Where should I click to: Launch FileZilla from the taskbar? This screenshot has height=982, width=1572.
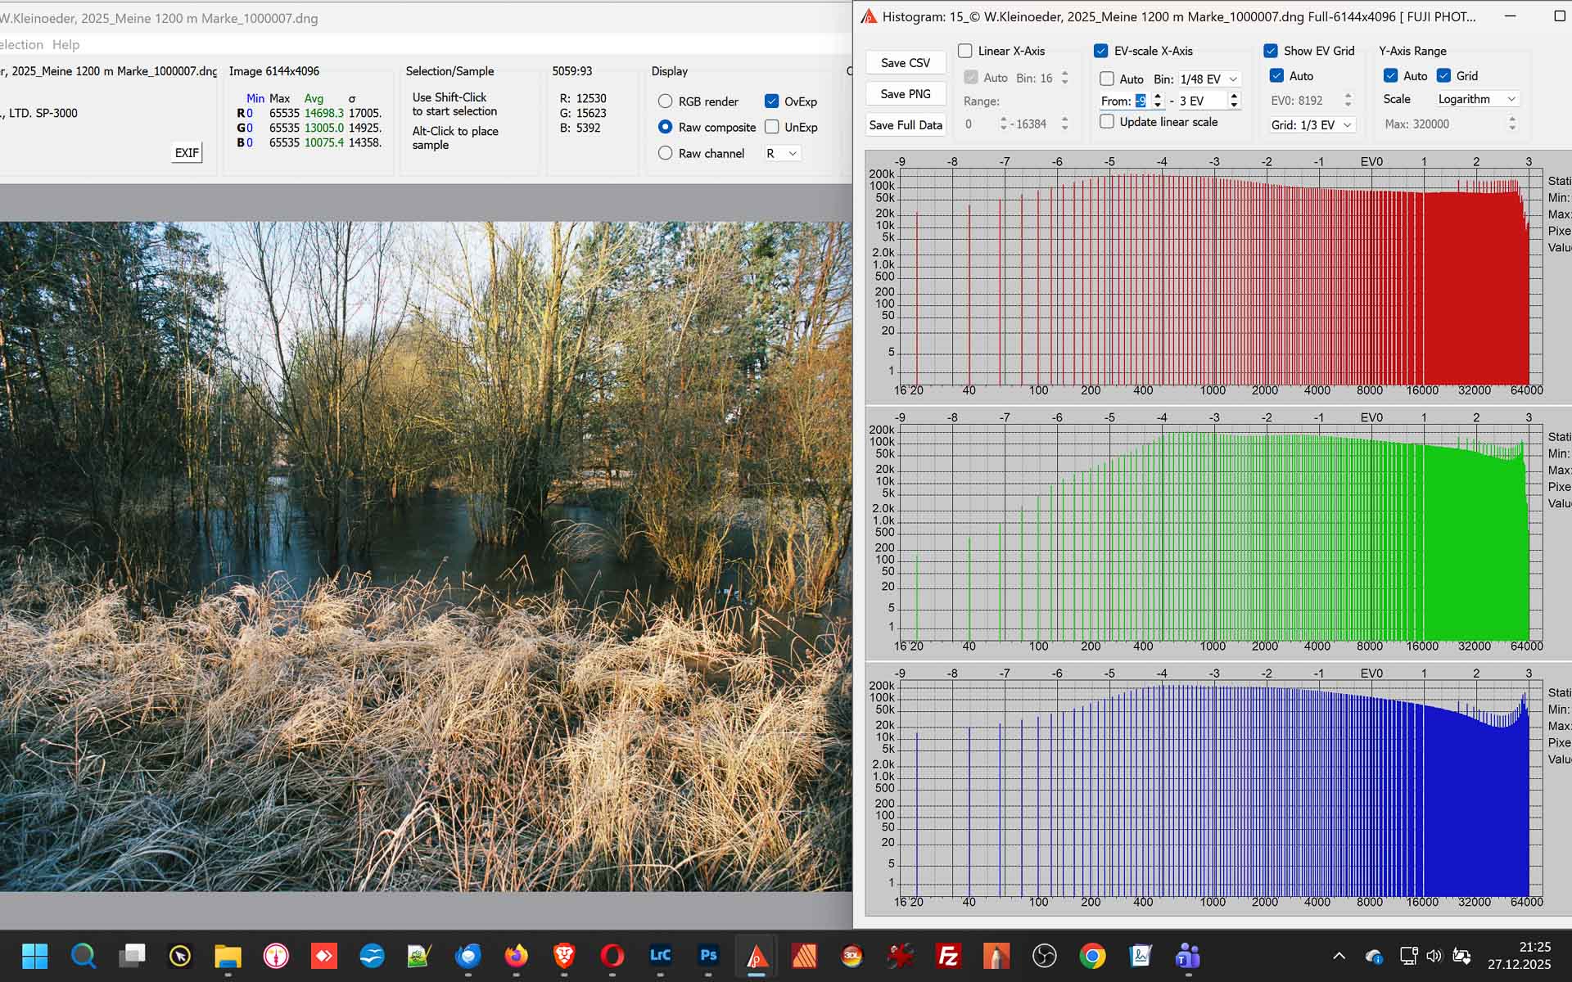[948, 955]
